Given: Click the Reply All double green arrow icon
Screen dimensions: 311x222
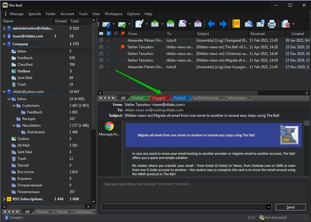Looking at the screenshot, I should tap(170, 24).
